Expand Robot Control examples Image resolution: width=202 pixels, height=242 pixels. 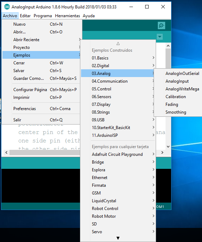point(118,209)
